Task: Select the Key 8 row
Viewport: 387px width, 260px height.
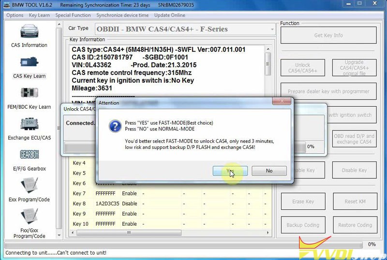Action: point(170,203)
